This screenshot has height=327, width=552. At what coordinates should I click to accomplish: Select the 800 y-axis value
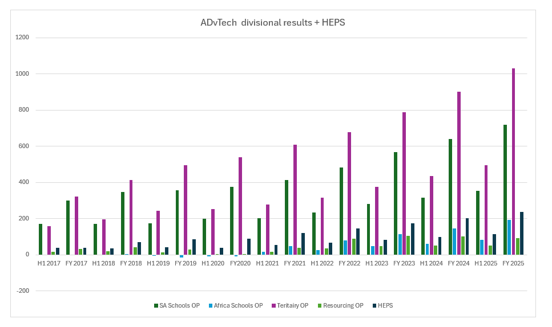tap(24, 110)
